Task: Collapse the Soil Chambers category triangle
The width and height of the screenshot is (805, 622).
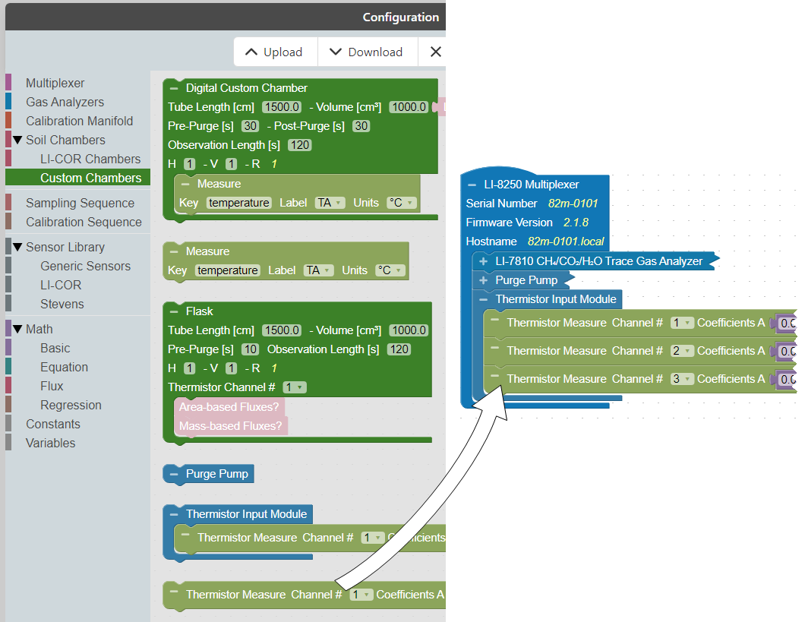Action: click(x=17, y=140)
